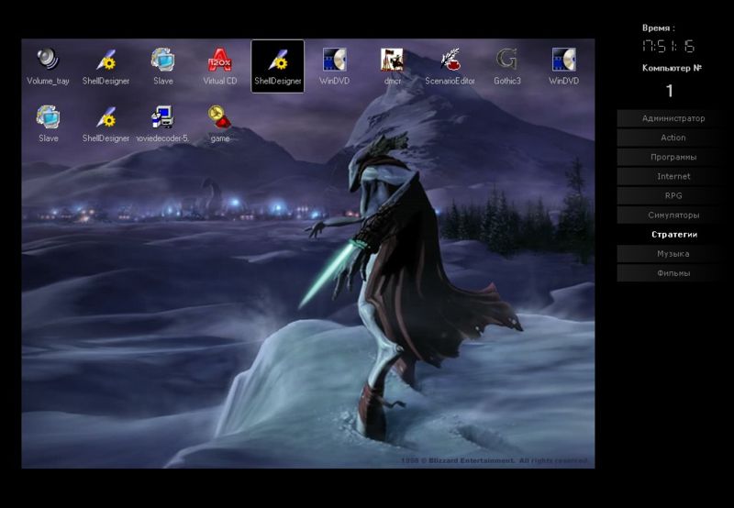Open the Администратор menu entry
This screenshot has height=508, width=734.
(673, 118)
